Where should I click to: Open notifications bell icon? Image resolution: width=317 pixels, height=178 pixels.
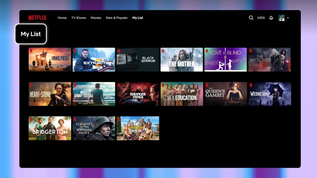click(271, 18)
